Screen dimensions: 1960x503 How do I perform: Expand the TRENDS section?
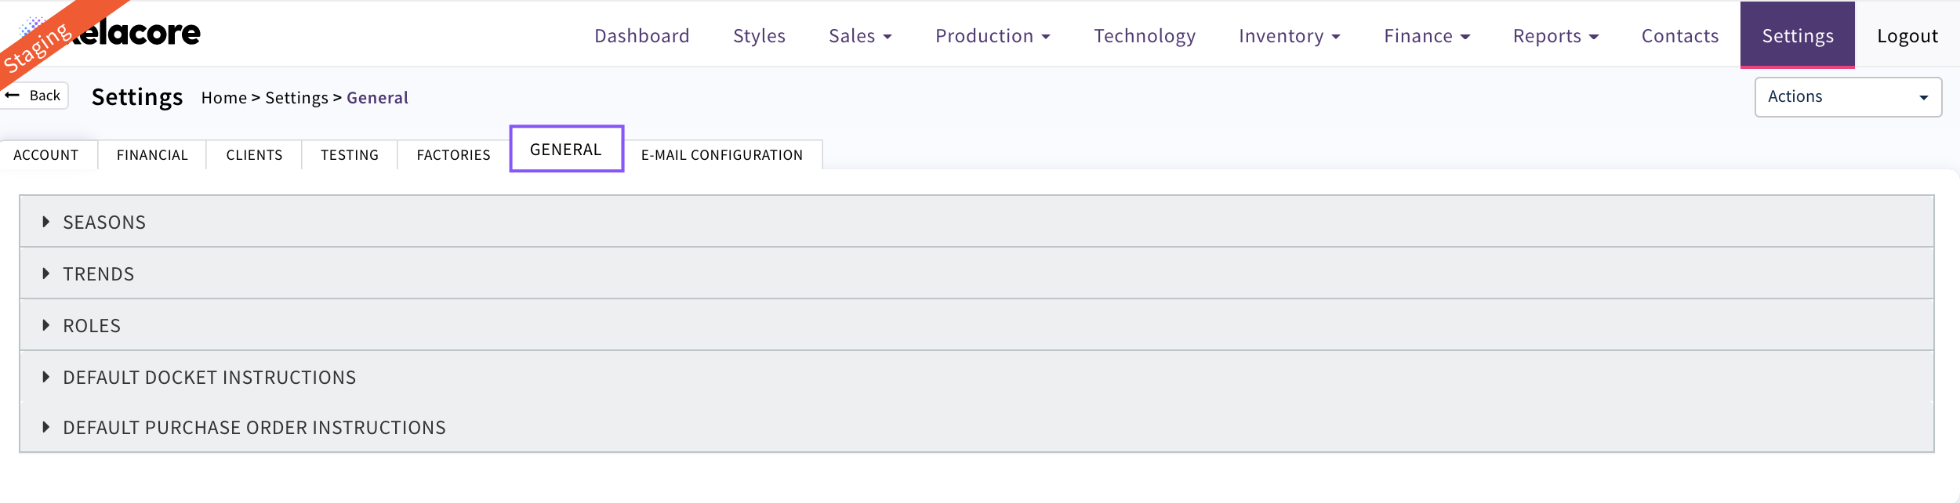[x=99, y=274]
